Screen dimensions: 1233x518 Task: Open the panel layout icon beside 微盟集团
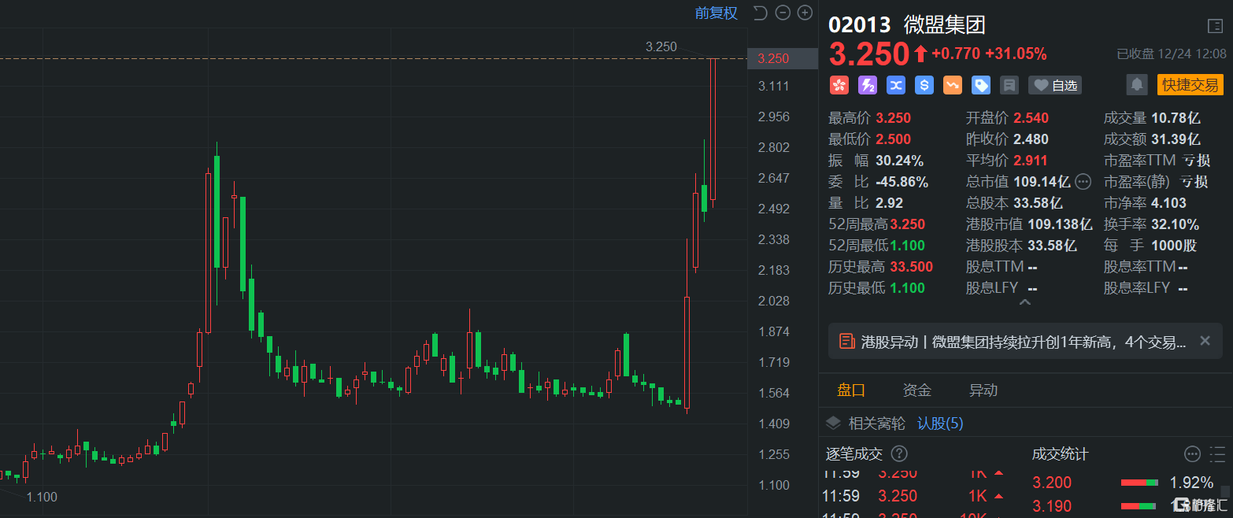point(1215,26)
